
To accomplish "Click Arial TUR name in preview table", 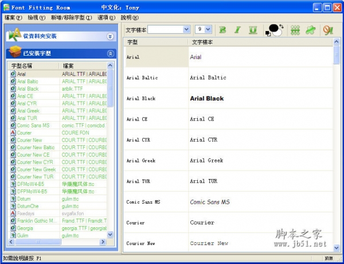I will point(138,181).
